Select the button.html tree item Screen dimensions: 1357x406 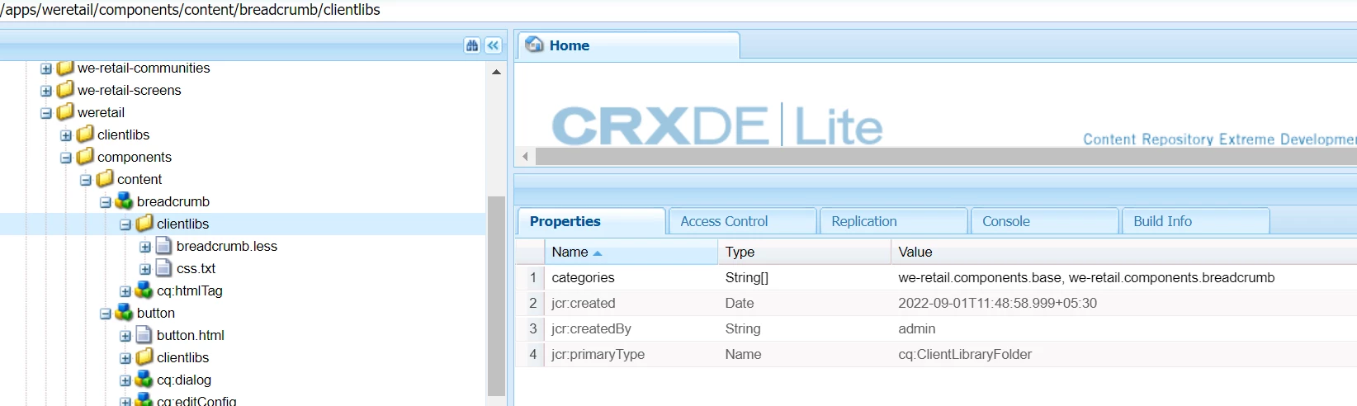190,335
